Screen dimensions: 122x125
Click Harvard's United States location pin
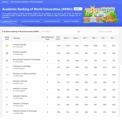tap(13, 47)
